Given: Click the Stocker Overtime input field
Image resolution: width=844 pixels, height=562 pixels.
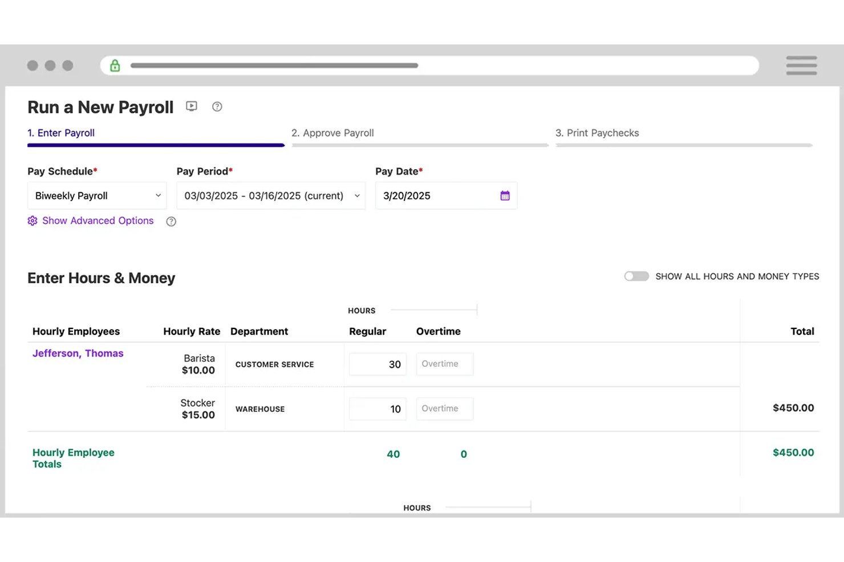Looking at the screenshot, I should (445, 409).
